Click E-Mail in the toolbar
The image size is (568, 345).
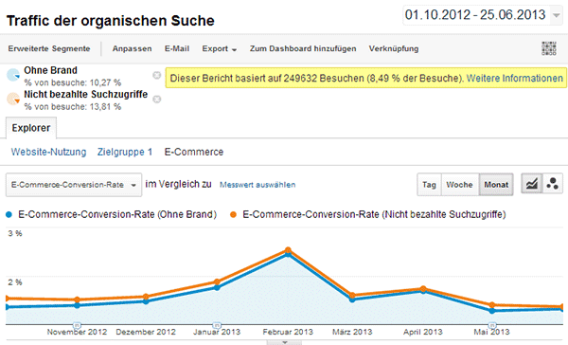click(x=177, y=48)
